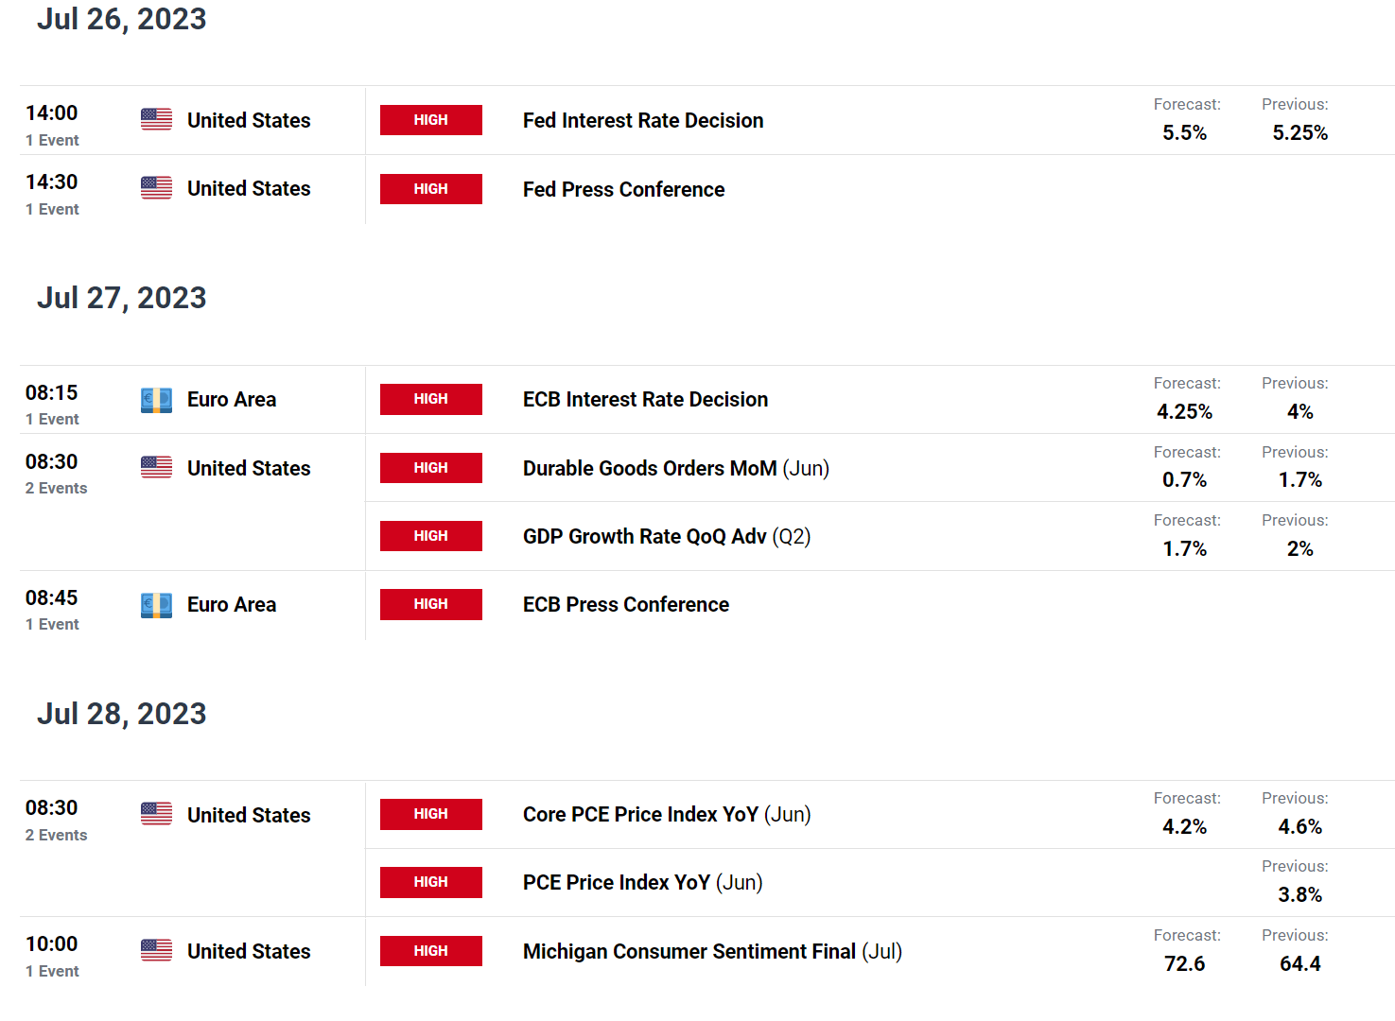Select Durable Goods Orders MoM event

coord(676,468)
